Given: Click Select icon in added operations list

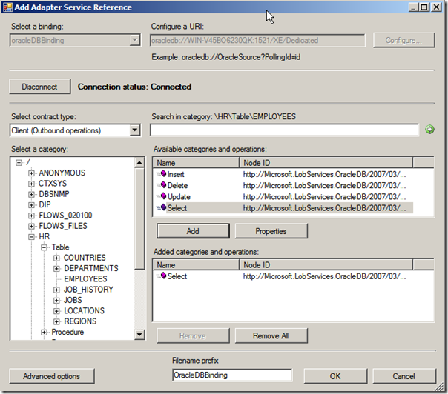Looking at the screenshot, I should 161,276.
